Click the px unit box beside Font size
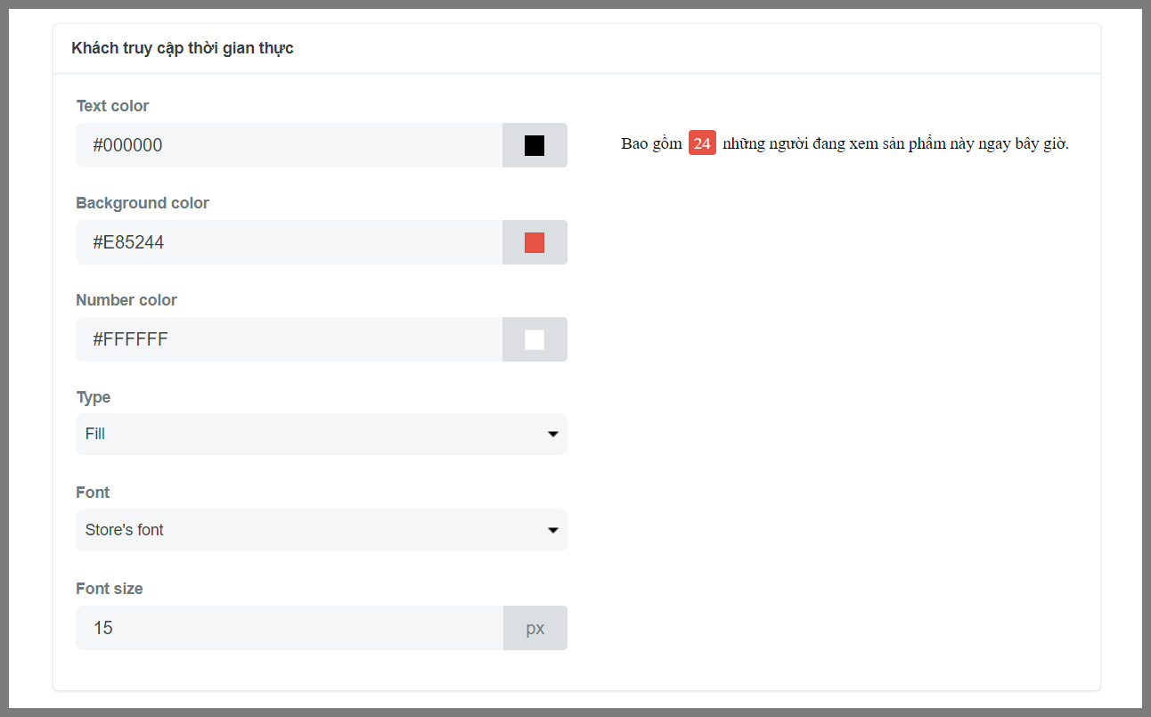This screenshot has width=1151, height=717. 535,628
